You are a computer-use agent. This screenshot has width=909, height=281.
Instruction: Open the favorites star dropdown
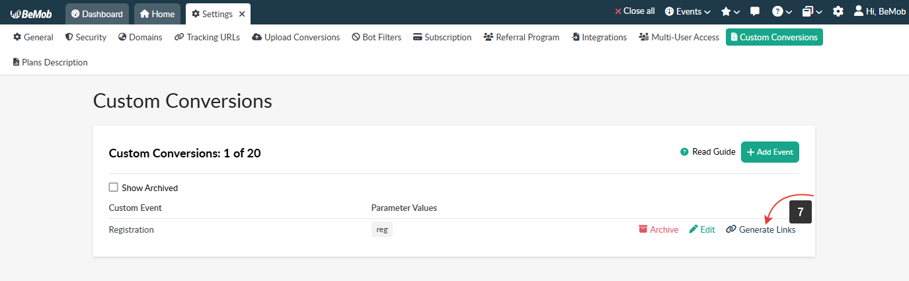[x=730, y=11]
